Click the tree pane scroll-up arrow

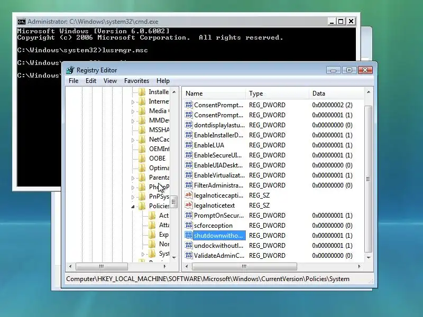(174, 92)
